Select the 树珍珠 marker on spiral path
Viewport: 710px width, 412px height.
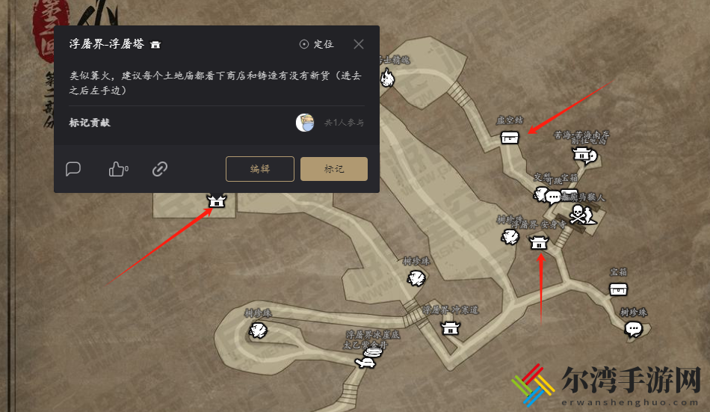[258, 330]
